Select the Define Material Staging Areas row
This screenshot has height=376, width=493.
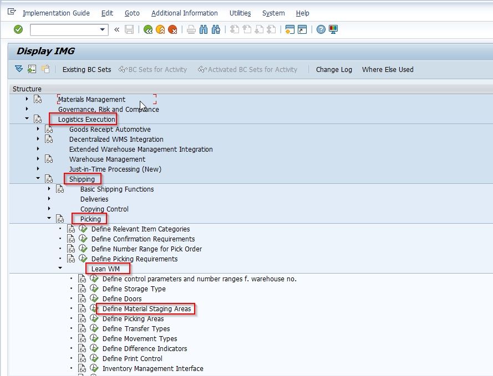click(x=146, y=309)
